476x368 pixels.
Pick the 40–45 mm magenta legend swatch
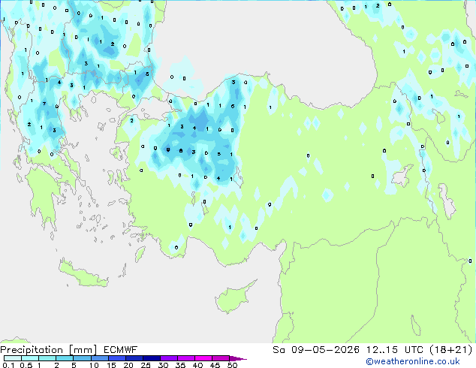click(203, 358)
